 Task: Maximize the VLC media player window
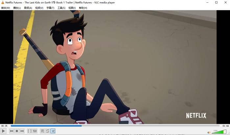coord(216,3)
